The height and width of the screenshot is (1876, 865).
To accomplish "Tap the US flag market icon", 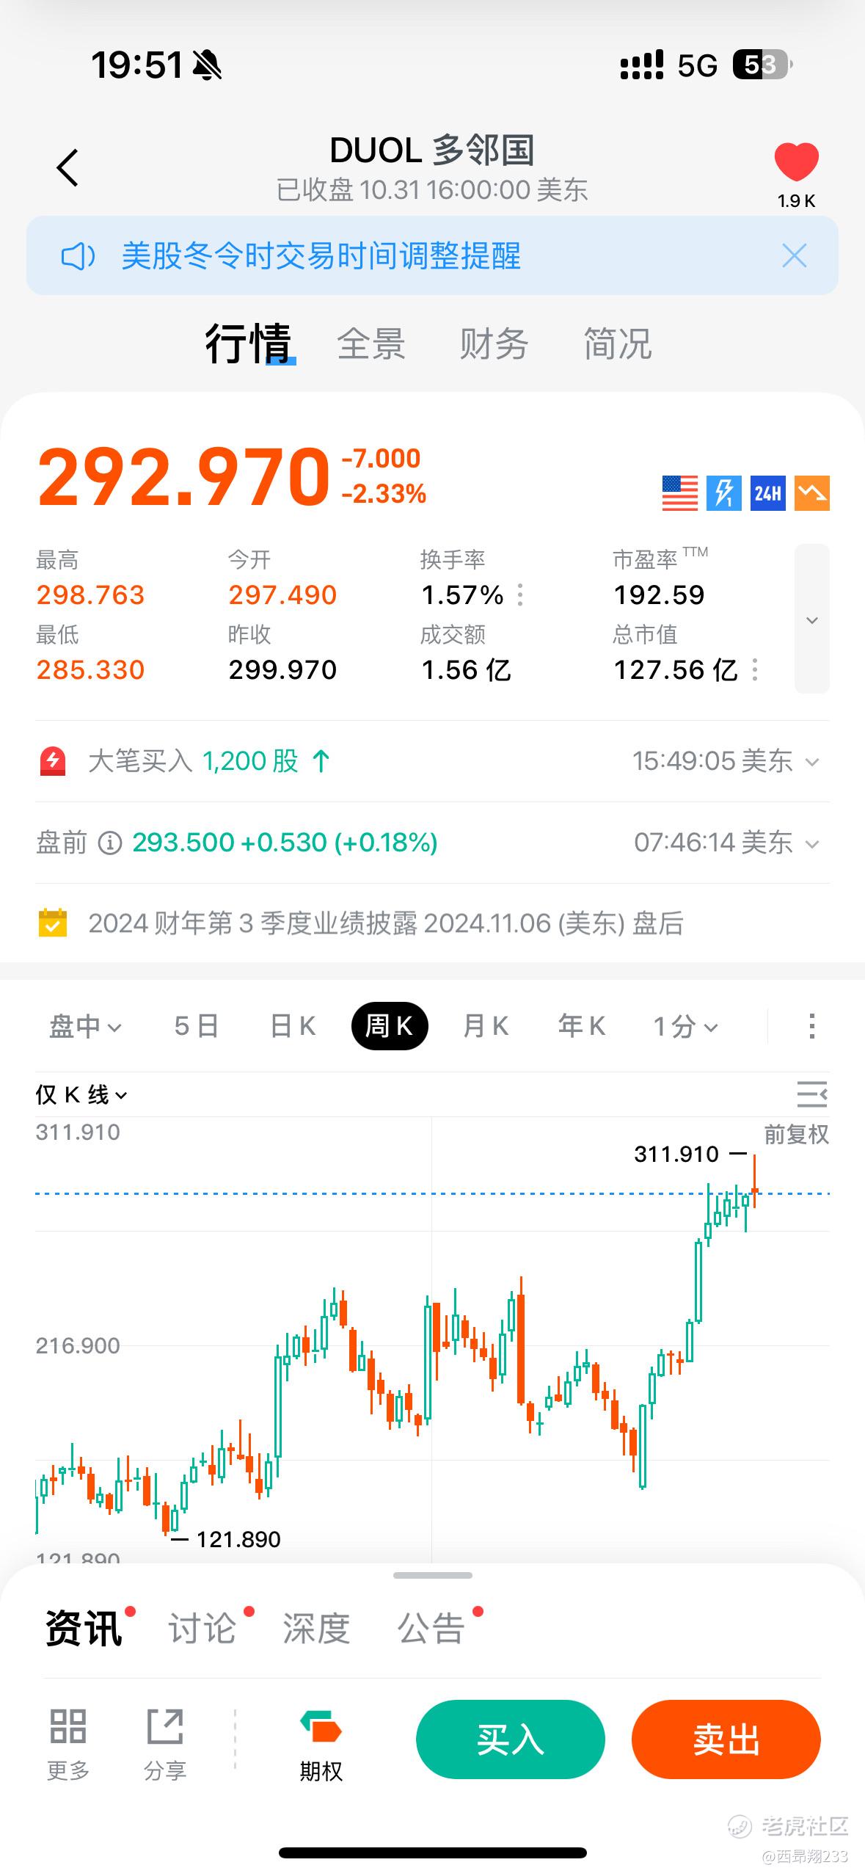I will pyautogui.click(x=679, y=492).
